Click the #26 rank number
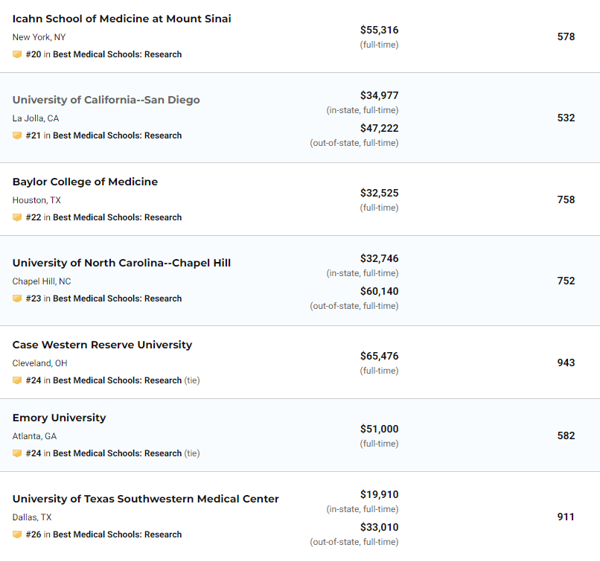600x562 pixels. [x=33, y=534]
